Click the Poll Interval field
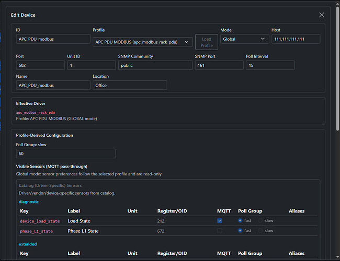Screen dimensions: 340x261 (270, 65)
